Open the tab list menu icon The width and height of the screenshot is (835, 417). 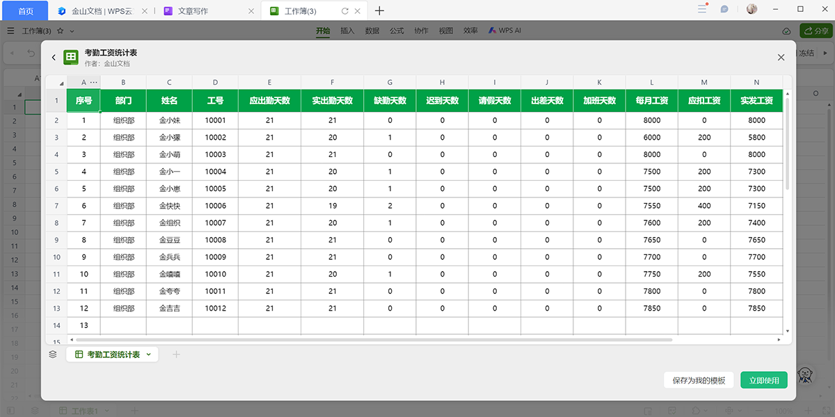701,9
